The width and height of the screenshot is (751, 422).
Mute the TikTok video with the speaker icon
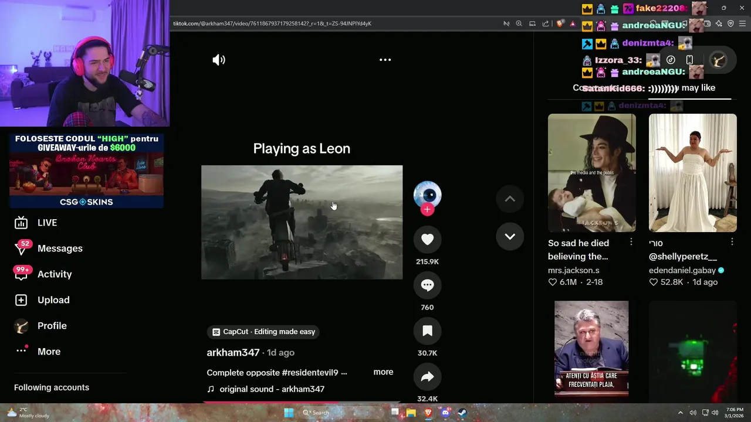coord(219,60)
